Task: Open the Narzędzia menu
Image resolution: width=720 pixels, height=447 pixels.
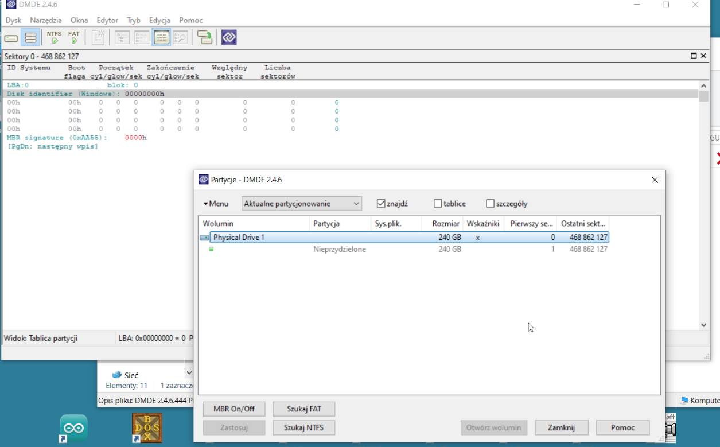Action: click(46, 20)
